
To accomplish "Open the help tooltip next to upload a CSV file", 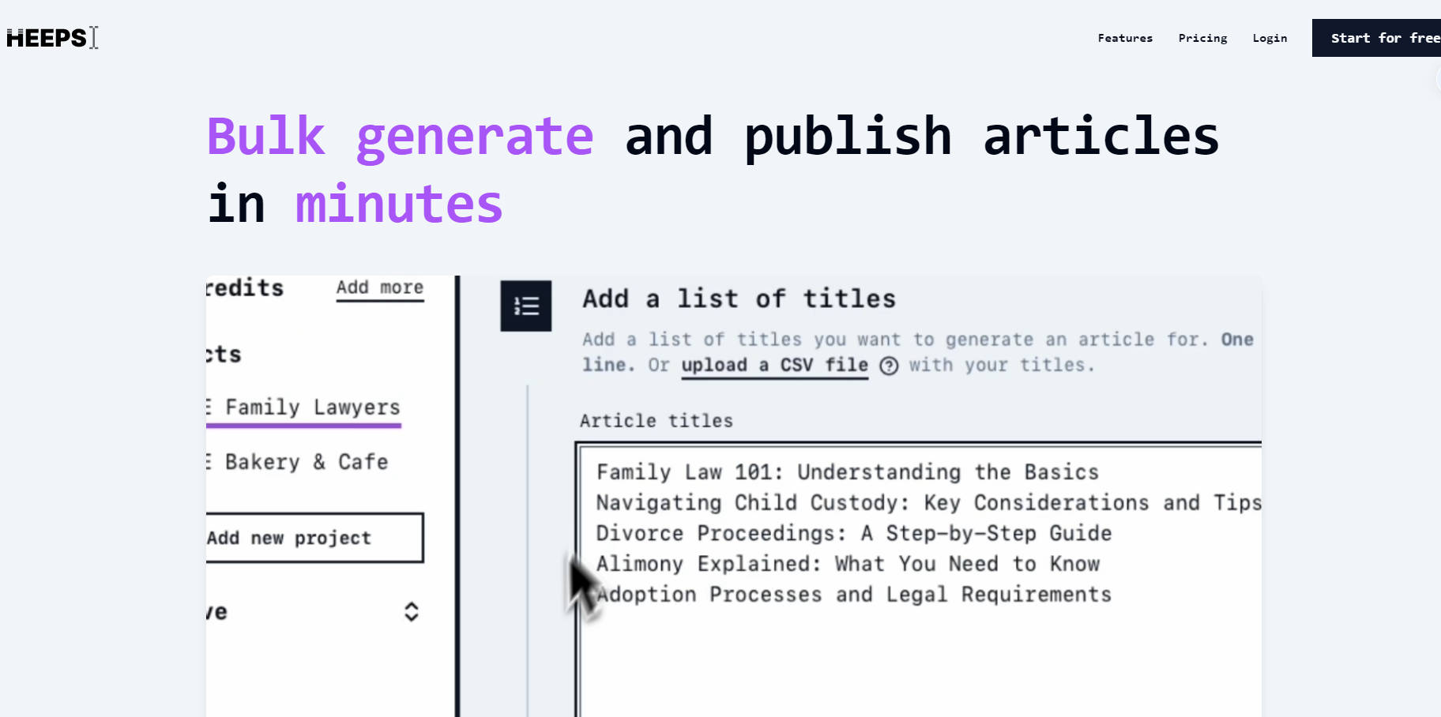I will 890,366.
